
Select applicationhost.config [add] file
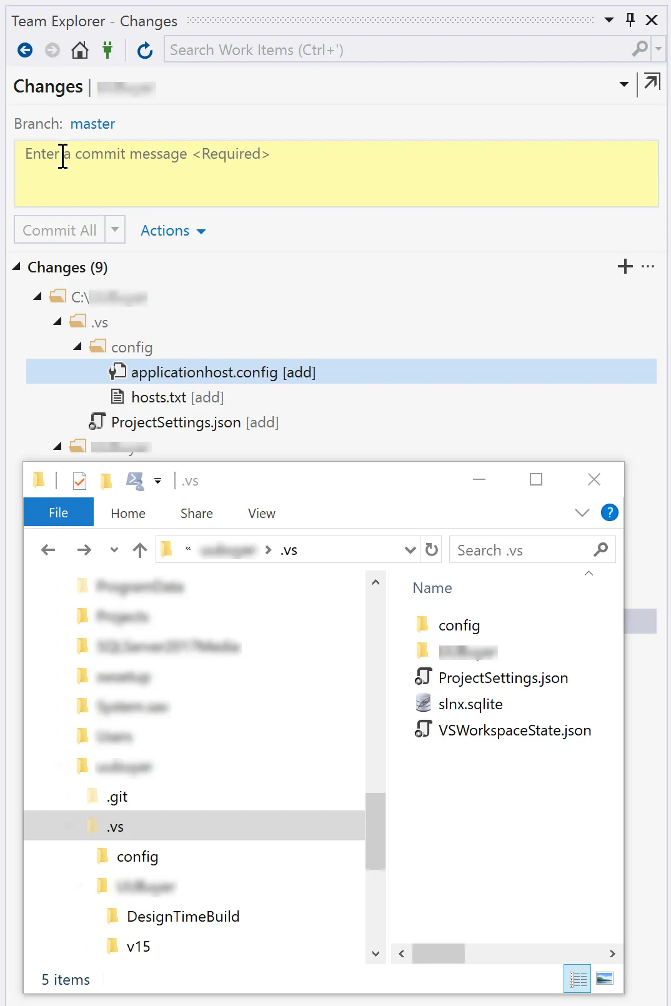(341, 372)
